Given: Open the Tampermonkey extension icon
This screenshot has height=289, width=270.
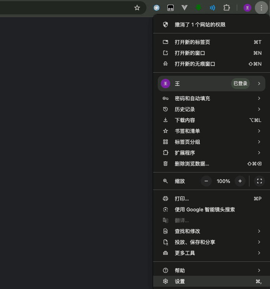Looking at the screenshot, I should [x=170, y=8].
